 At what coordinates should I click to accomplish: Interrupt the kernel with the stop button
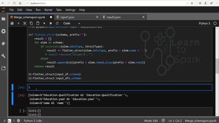[x=51, y=23]
